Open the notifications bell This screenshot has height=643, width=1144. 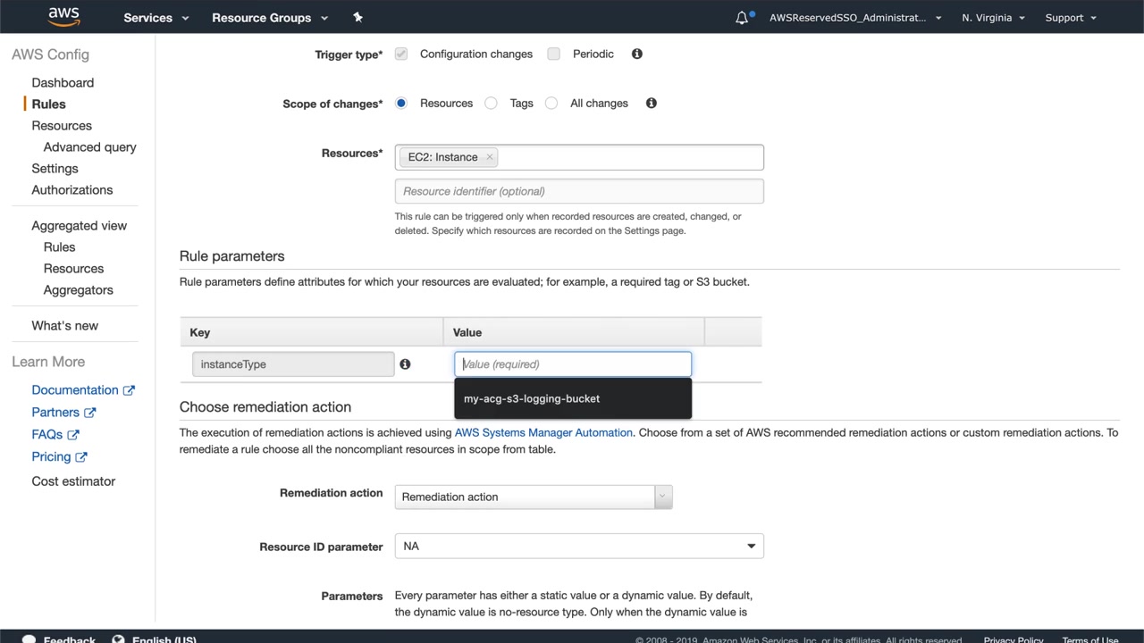(742, 18)
